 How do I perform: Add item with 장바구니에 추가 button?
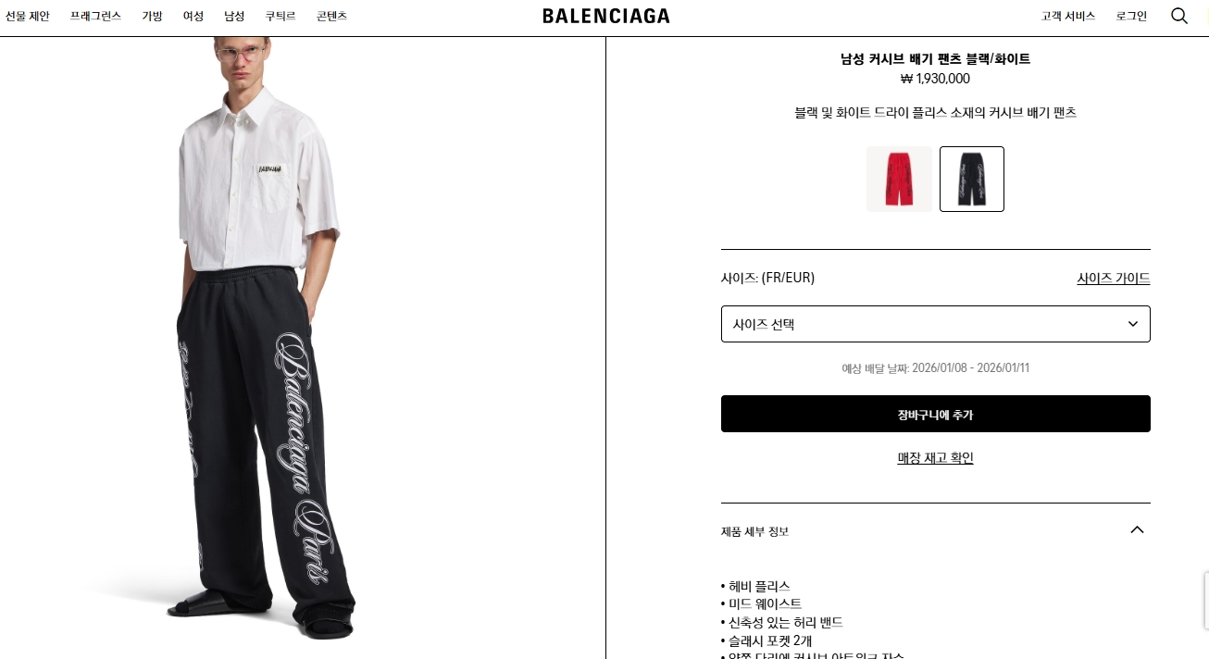(935, 414)
